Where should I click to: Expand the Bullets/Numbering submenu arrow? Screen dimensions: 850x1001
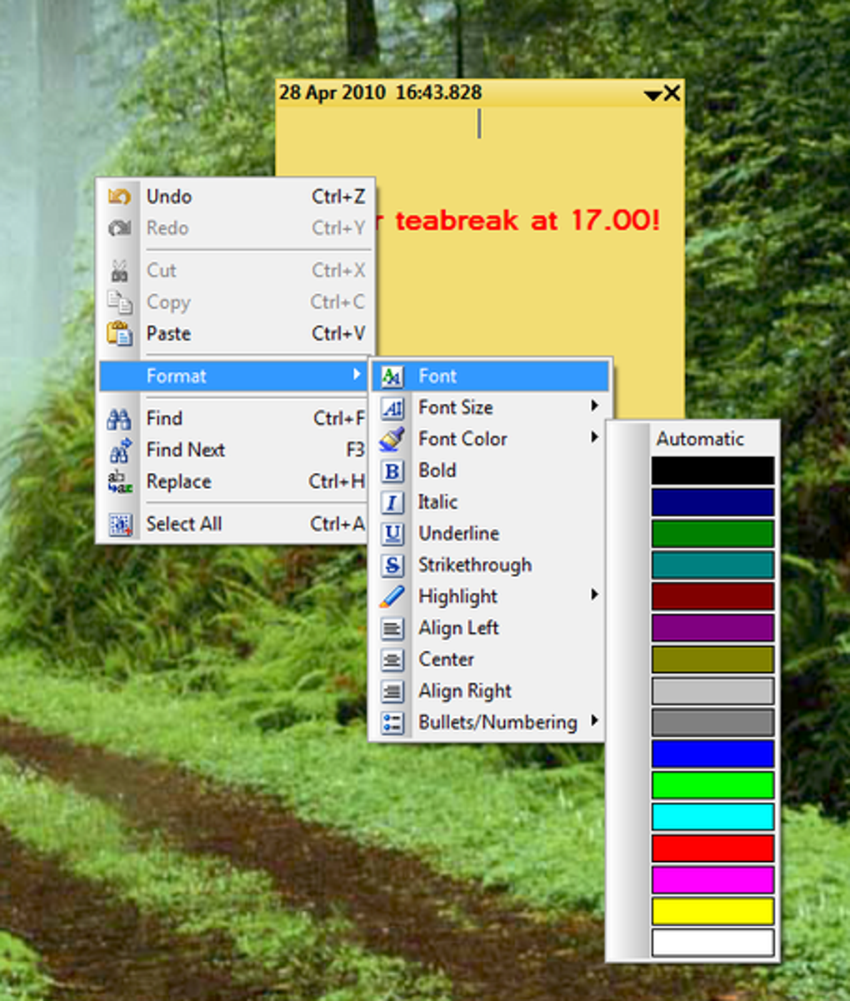594,720
